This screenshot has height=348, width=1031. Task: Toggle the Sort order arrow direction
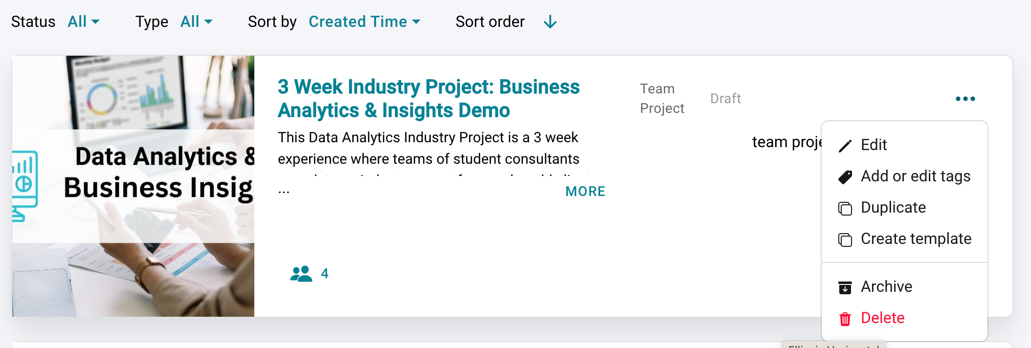[550, 22]
